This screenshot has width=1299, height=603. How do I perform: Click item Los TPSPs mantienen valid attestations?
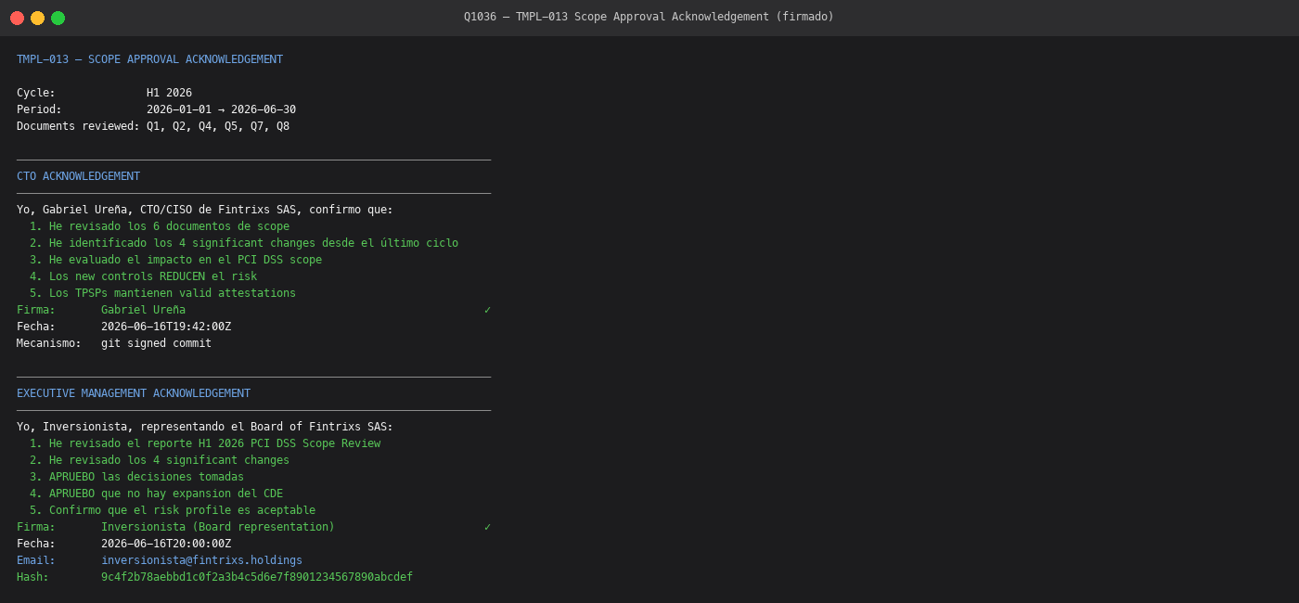click(162, 293)
